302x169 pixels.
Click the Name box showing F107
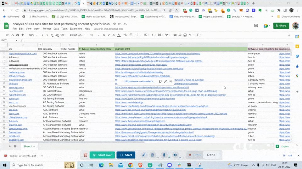(9, 40)
